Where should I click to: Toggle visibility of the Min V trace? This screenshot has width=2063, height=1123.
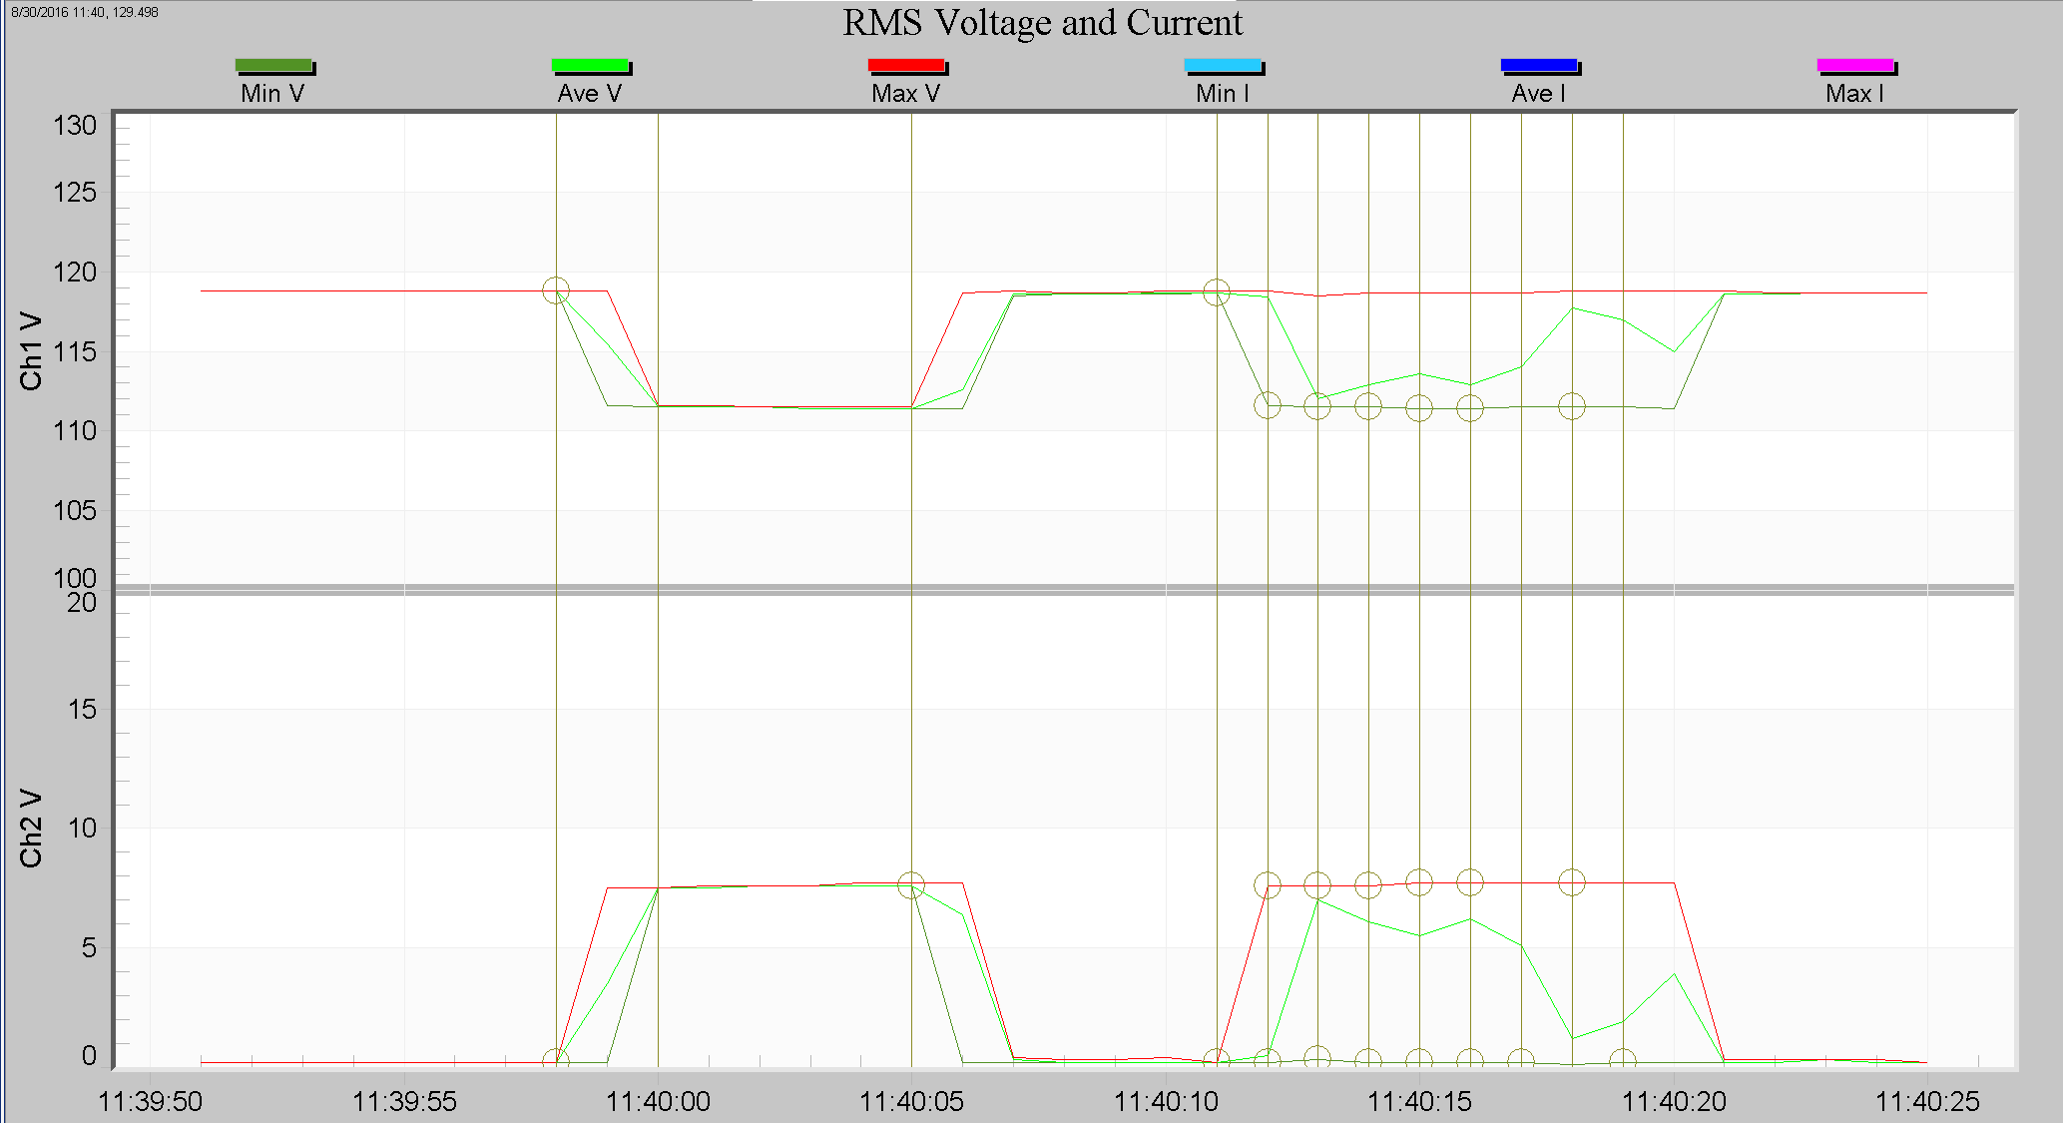point(273,64)
